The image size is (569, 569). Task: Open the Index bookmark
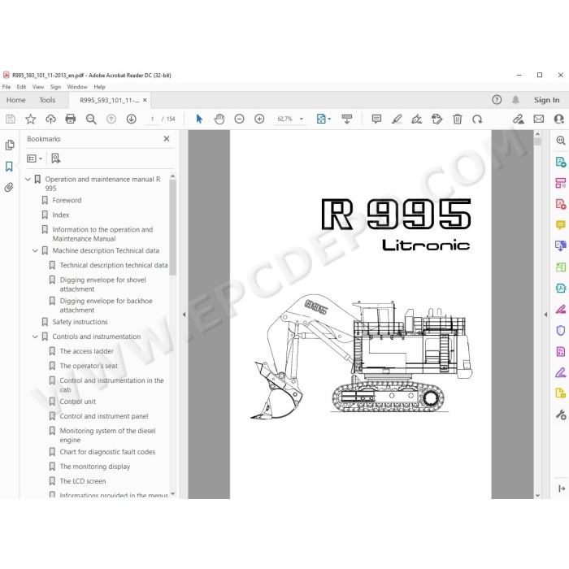[61, 215]
